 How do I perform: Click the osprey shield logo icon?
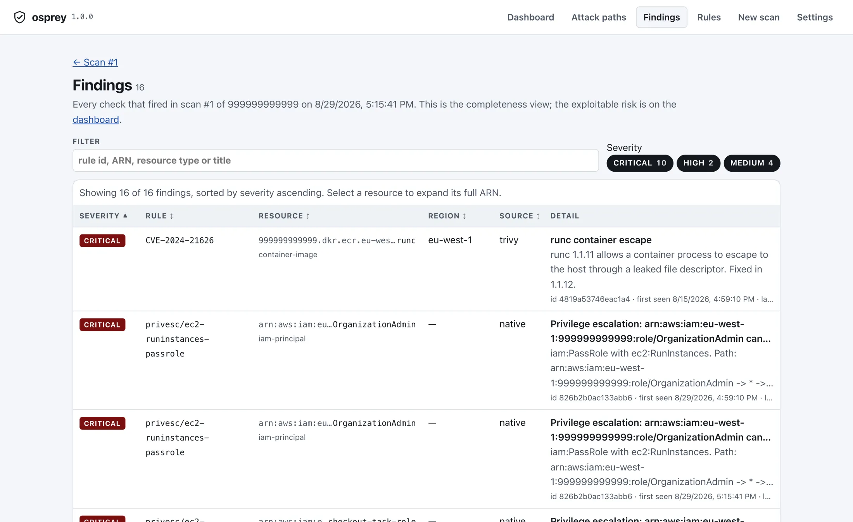20,17
